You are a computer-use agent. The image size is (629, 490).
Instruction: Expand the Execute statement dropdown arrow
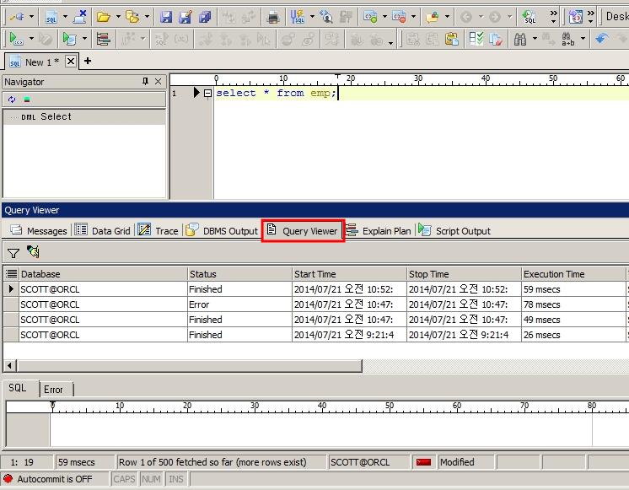point(31,39)
